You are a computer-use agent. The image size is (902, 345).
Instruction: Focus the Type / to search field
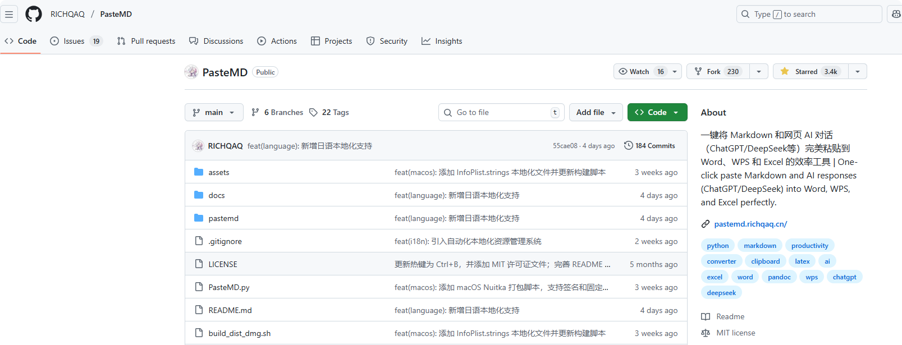(809, 14)
